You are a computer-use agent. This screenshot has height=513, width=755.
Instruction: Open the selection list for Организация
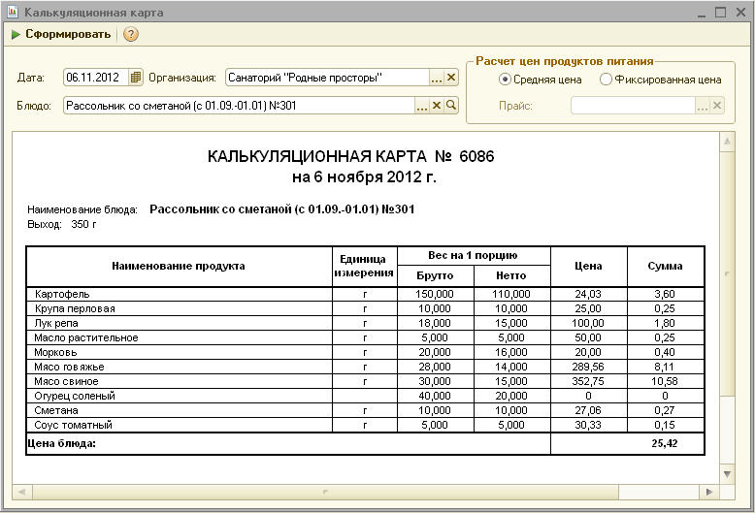coord(437,78)
